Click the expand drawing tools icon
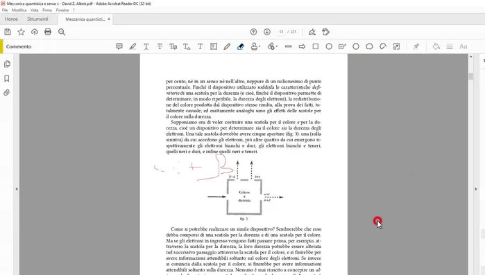This screenshot has height=275, width=485. click(x=396, y=46)
